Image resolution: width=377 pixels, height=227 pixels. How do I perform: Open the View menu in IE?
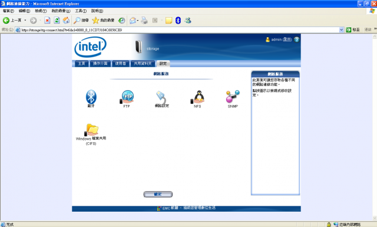(41, 11)
